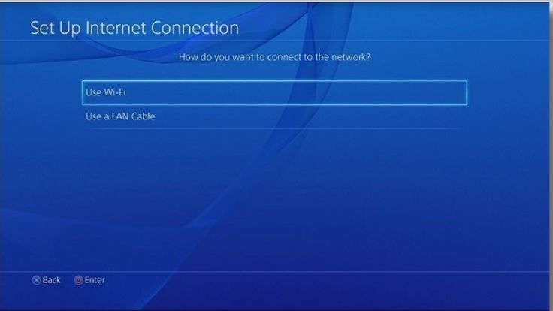Move selection to the unfocused second option

[274, 116]
